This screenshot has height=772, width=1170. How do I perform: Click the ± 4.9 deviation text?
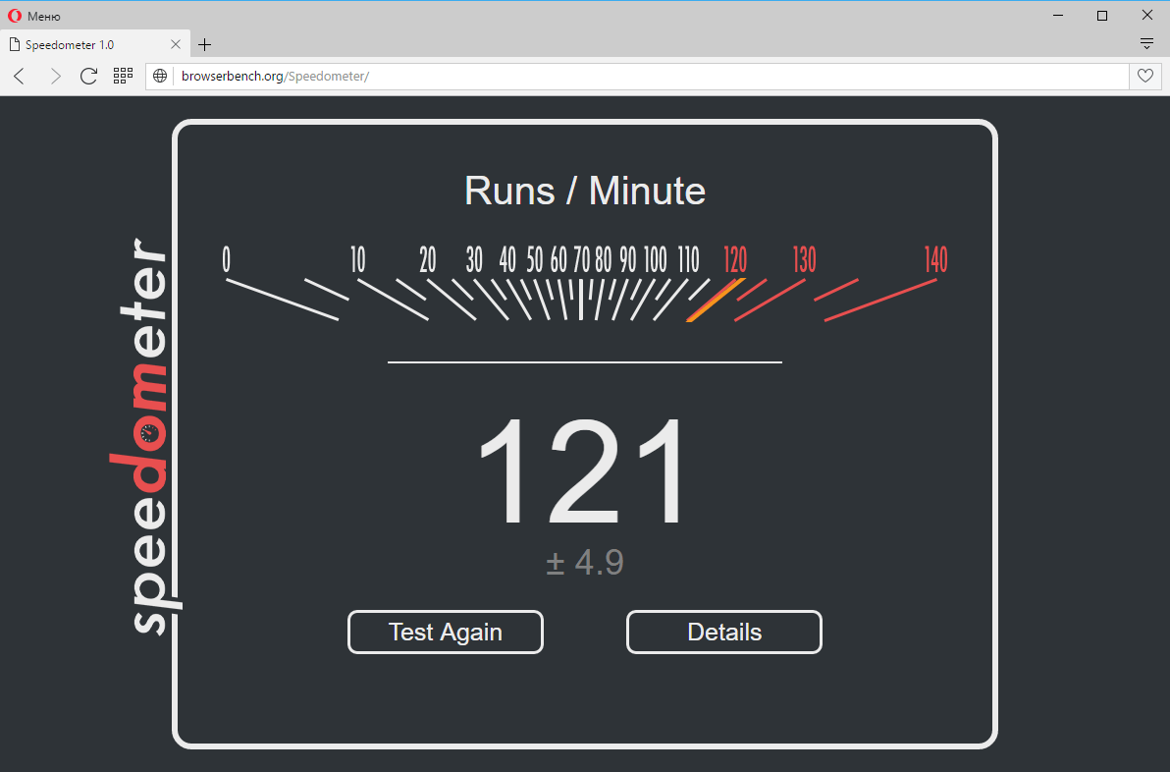pos(585,562)
